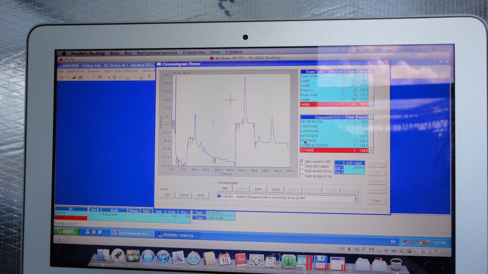
Task: Select the NEOPENTANE component row
Action: 334,122
